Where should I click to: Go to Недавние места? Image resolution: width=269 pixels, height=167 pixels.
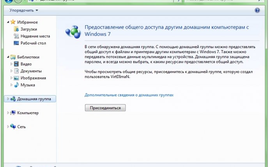click(35, 36)
